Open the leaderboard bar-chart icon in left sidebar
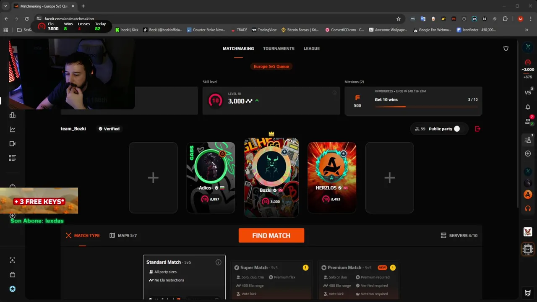The image size is (537, 302). pyautogui.click(x=13, y=115)
